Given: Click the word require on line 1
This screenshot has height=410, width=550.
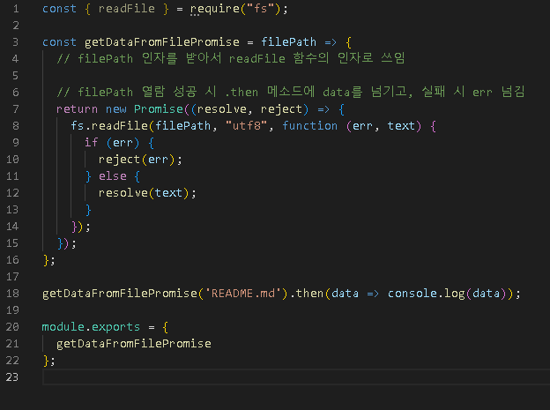Looking at the screenshot, I should point(215,9).
